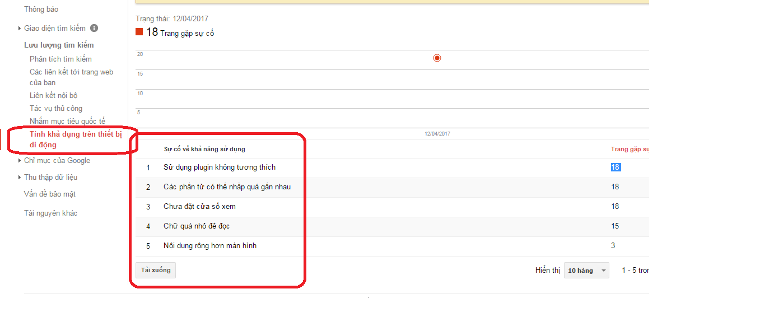Open Tài nguyên khác in sidebar

pos(50,213)
